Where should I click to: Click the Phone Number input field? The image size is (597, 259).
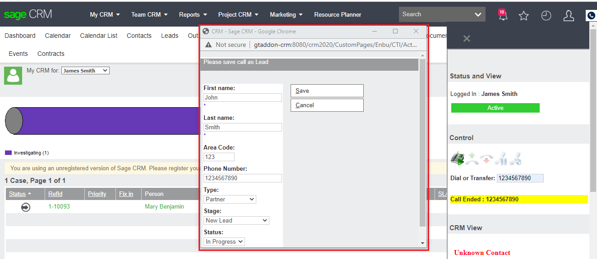(x=243, y=178)
